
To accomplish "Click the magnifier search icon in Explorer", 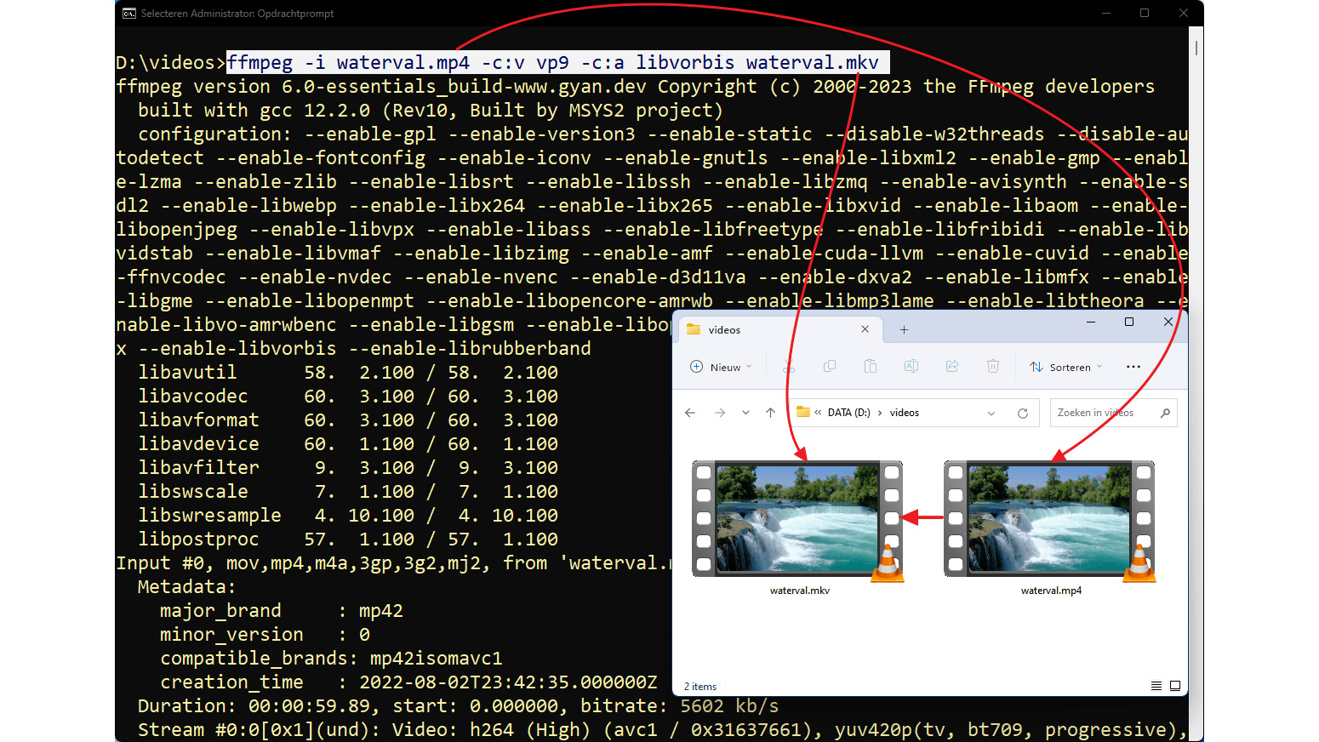I will click(1165, 413).
